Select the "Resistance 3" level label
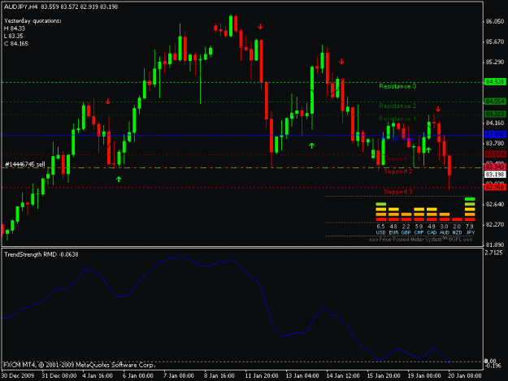The image size is (508, 381). coord(397,86)
